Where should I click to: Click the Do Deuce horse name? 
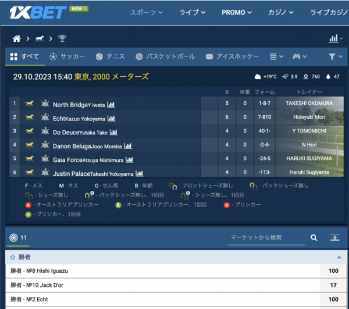[x=66, y=133]
